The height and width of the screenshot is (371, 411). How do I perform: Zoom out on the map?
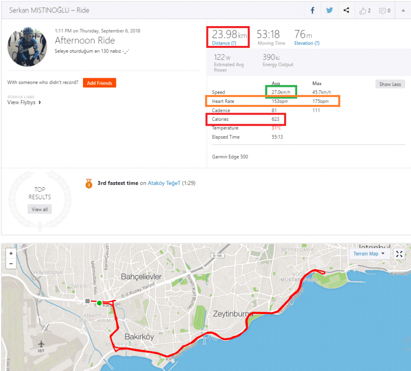click(11, 264)
